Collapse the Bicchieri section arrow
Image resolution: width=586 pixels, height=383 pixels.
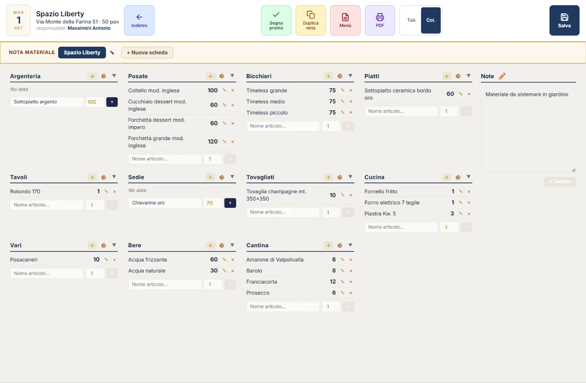click(x=351, y=76)
